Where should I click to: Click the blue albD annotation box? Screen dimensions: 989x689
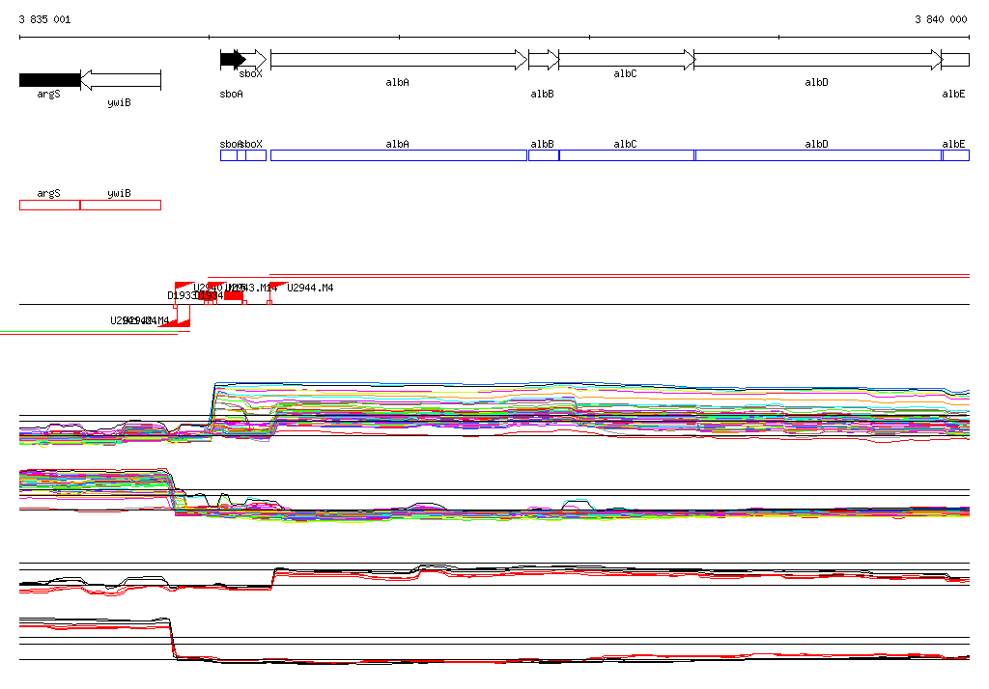click(819, 155)
